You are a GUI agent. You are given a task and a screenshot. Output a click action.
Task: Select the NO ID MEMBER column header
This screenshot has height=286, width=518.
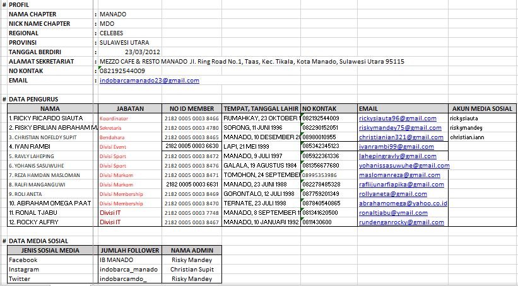click(x=192, y=109)
